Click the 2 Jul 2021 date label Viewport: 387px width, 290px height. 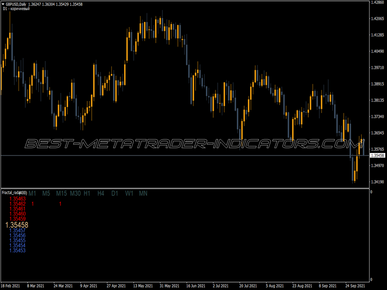(221, 286)
